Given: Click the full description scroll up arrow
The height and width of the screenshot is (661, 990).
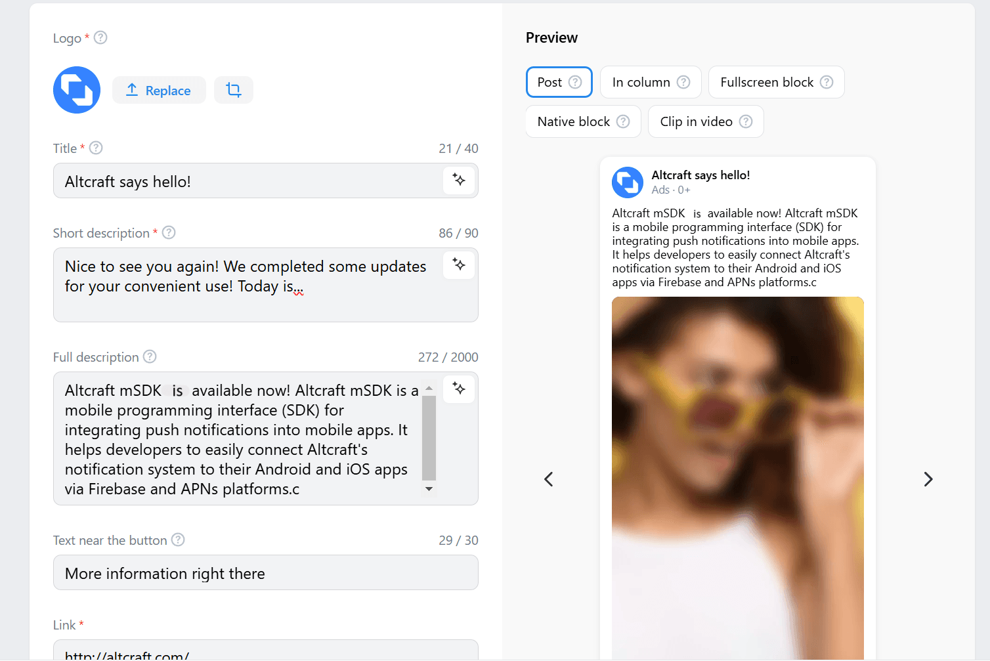Looking at the screenshot, I should coord(429,389).
